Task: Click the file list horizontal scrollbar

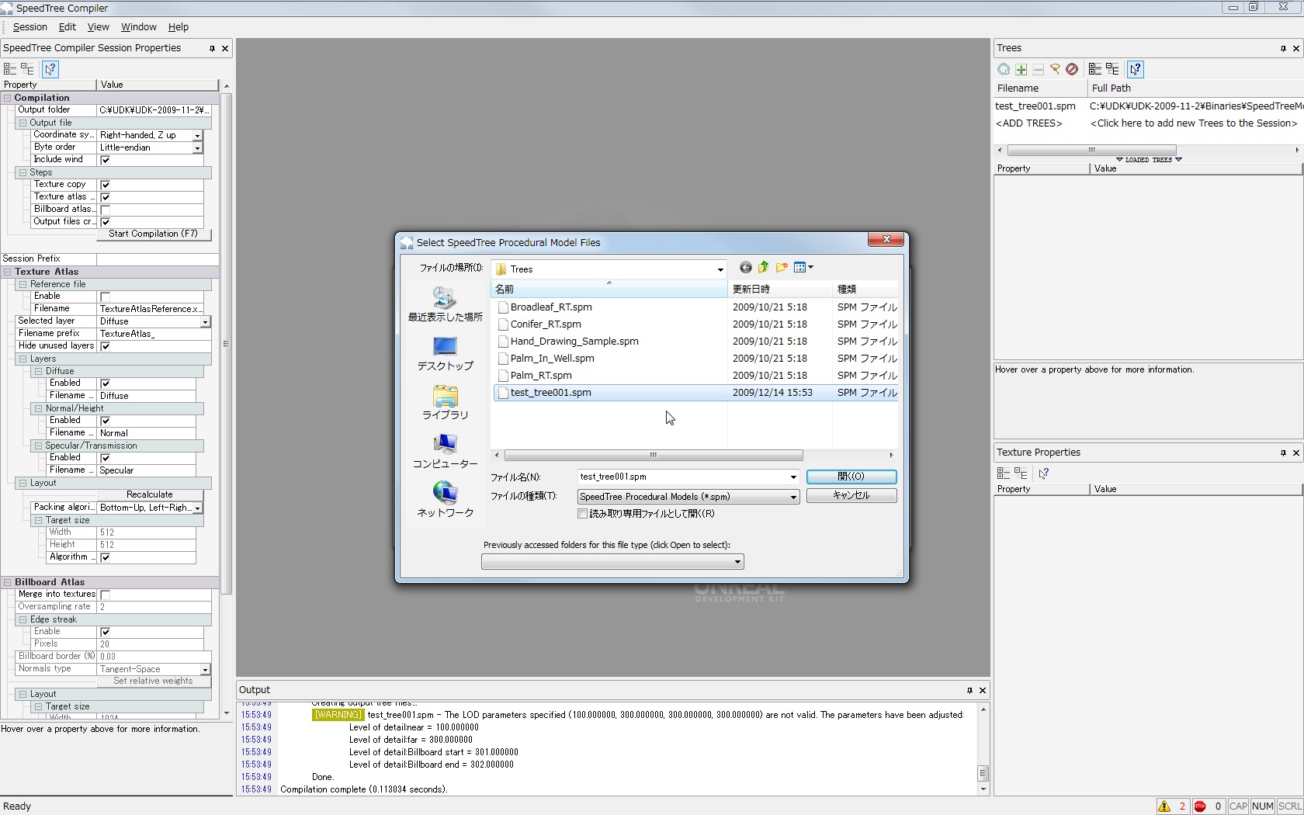Action: click(x=654, y=456)
